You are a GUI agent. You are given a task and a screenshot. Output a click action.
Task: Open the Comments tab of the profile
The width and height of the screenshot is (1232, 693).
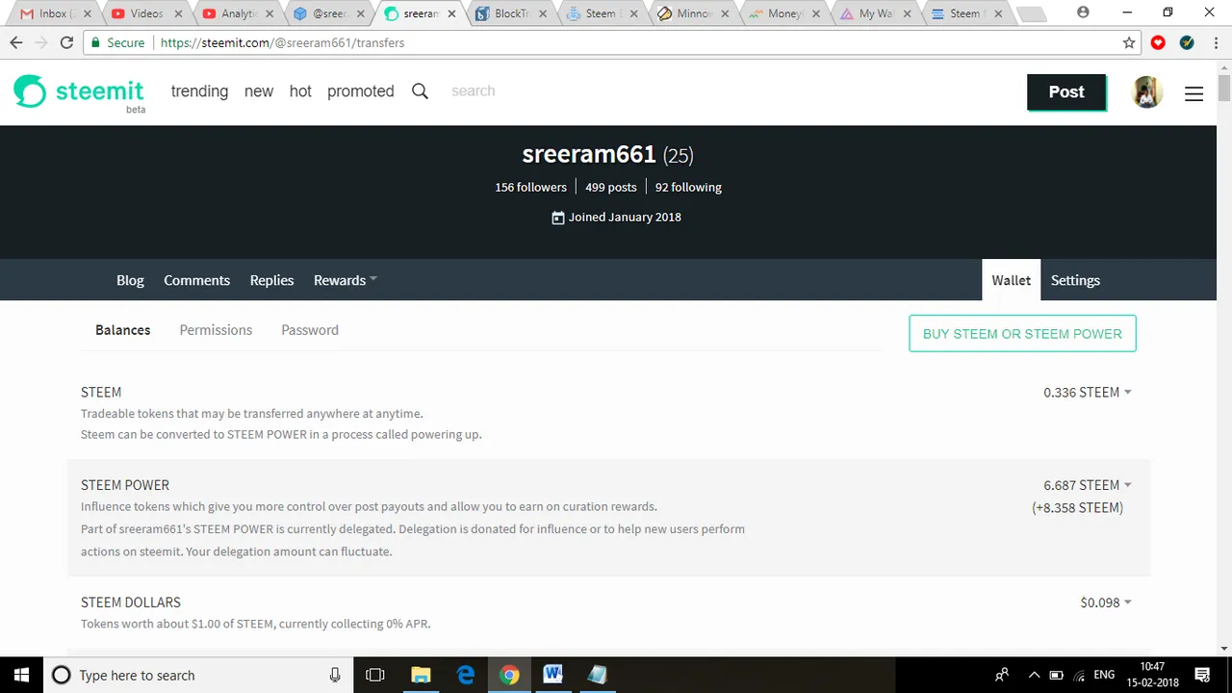click(x=196, y=280)
